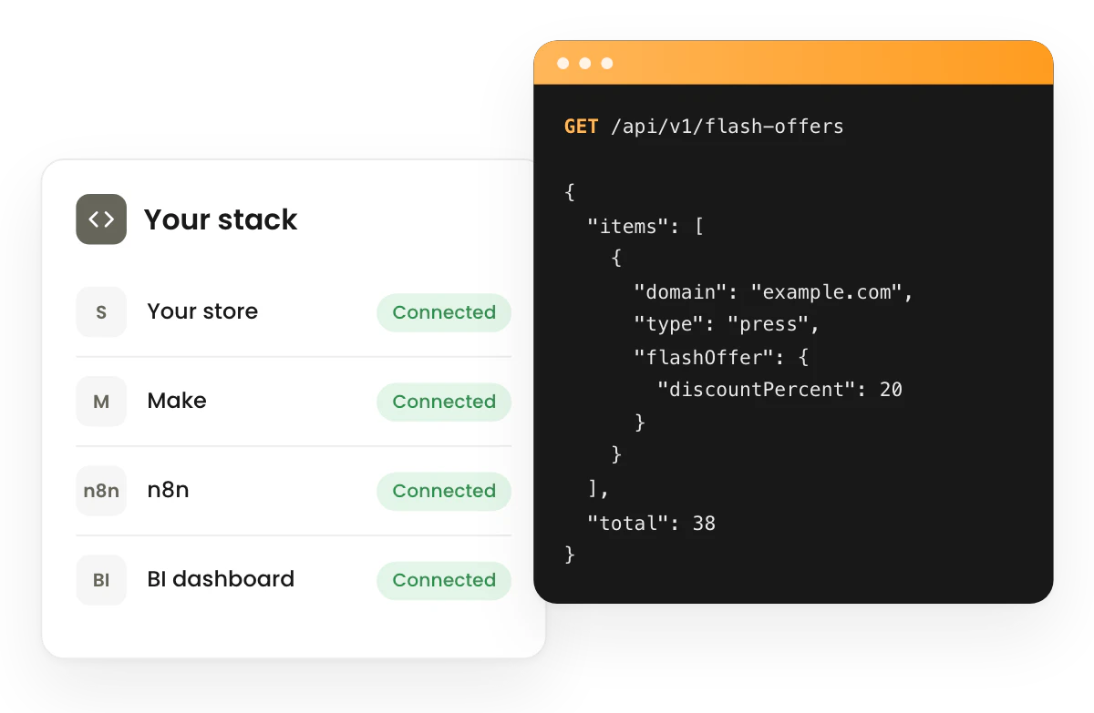Click the Your stack heading
This screenshot has width=1094, height=713.
[221, 219]
